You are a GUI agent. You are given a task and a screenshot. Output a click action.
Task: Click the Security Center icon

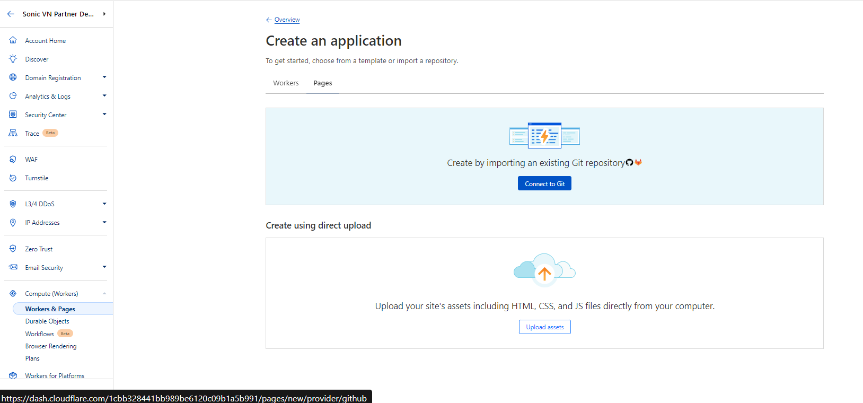(13, 115)
